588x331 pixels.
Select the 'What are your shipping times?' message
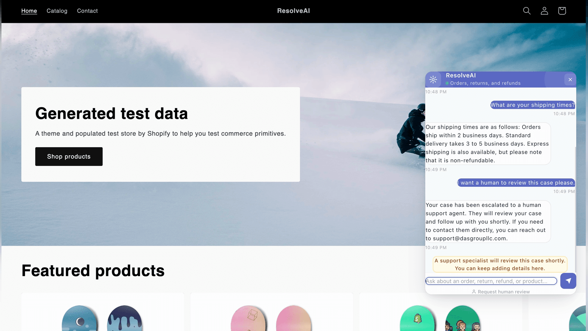click(x=533, y=105)
